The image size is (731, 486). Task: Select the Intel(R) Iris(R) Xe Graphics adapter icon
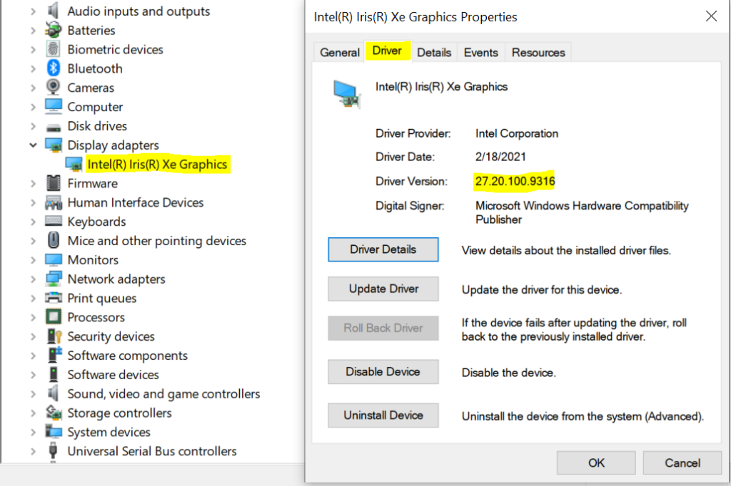75,164
